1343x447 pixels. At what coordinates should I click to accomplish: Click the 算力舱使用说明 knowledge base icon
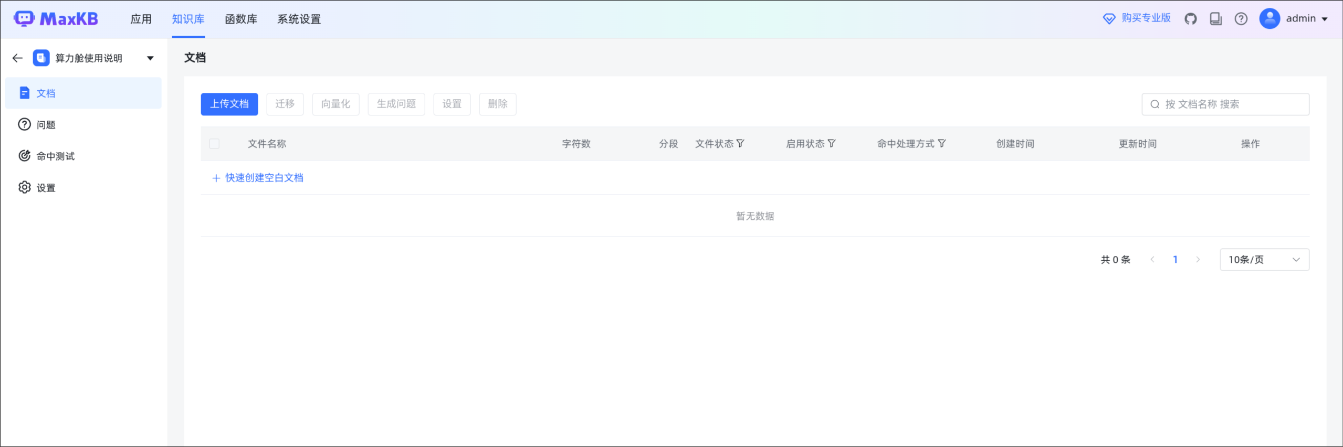pos(41,58)
